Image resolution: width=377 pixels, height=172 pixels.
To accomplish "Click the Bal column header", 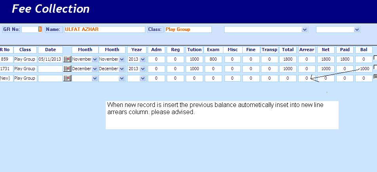I will point(364,50).
